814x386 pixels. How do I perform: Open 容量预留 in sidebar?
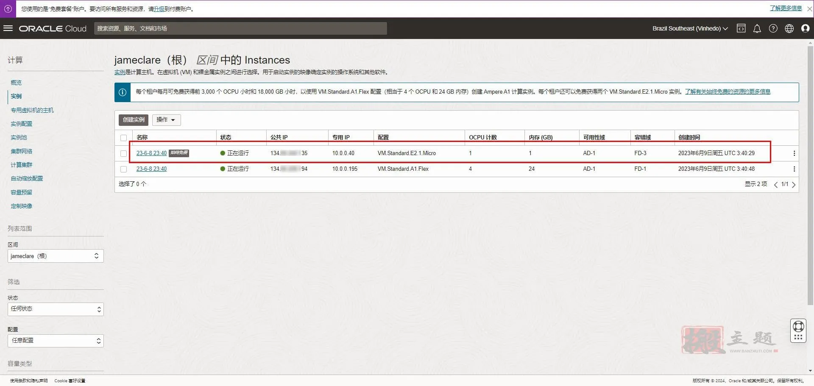22,192
